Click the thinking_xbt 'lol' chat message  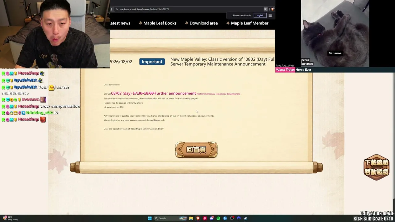[30, 113]
